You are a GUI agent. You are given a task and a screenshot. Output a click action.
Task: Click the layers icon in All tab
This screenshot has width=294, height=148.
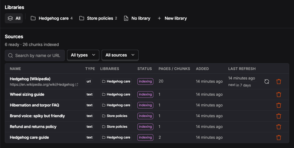[x=10, y=18]
